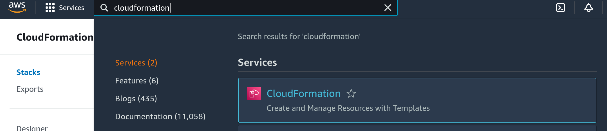Open the Services grid menu icon
This screenshot has width=607, height=131.
50,8
